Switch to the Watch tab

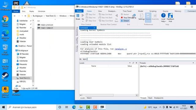pos(89,98)
